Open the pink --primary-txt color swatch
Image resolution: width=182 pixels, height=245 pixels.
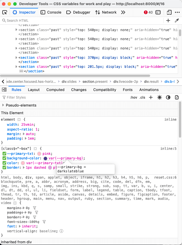(39, 154)
